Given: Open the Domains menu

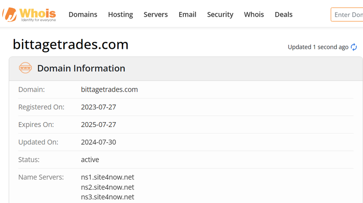Looking at the screenshot, I should pyautogui.click(x=83, y=14).
